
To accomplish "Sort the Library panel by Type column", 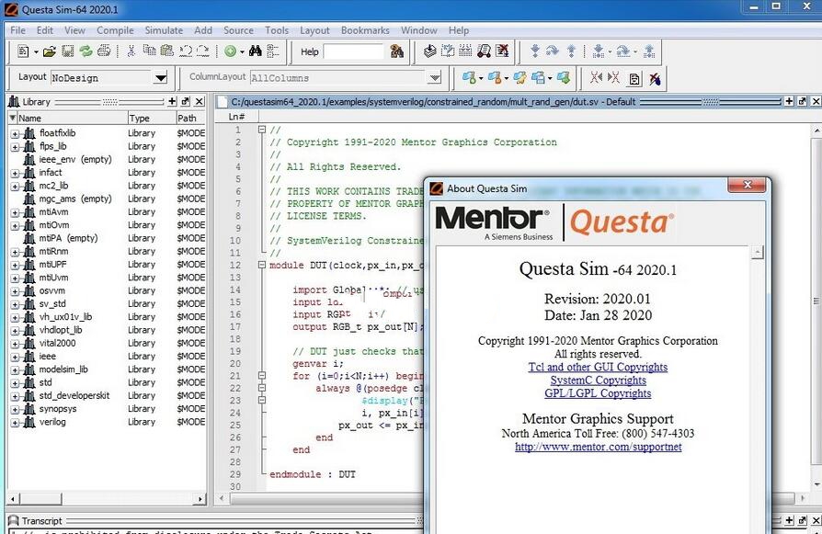I will tap(152, 118).
